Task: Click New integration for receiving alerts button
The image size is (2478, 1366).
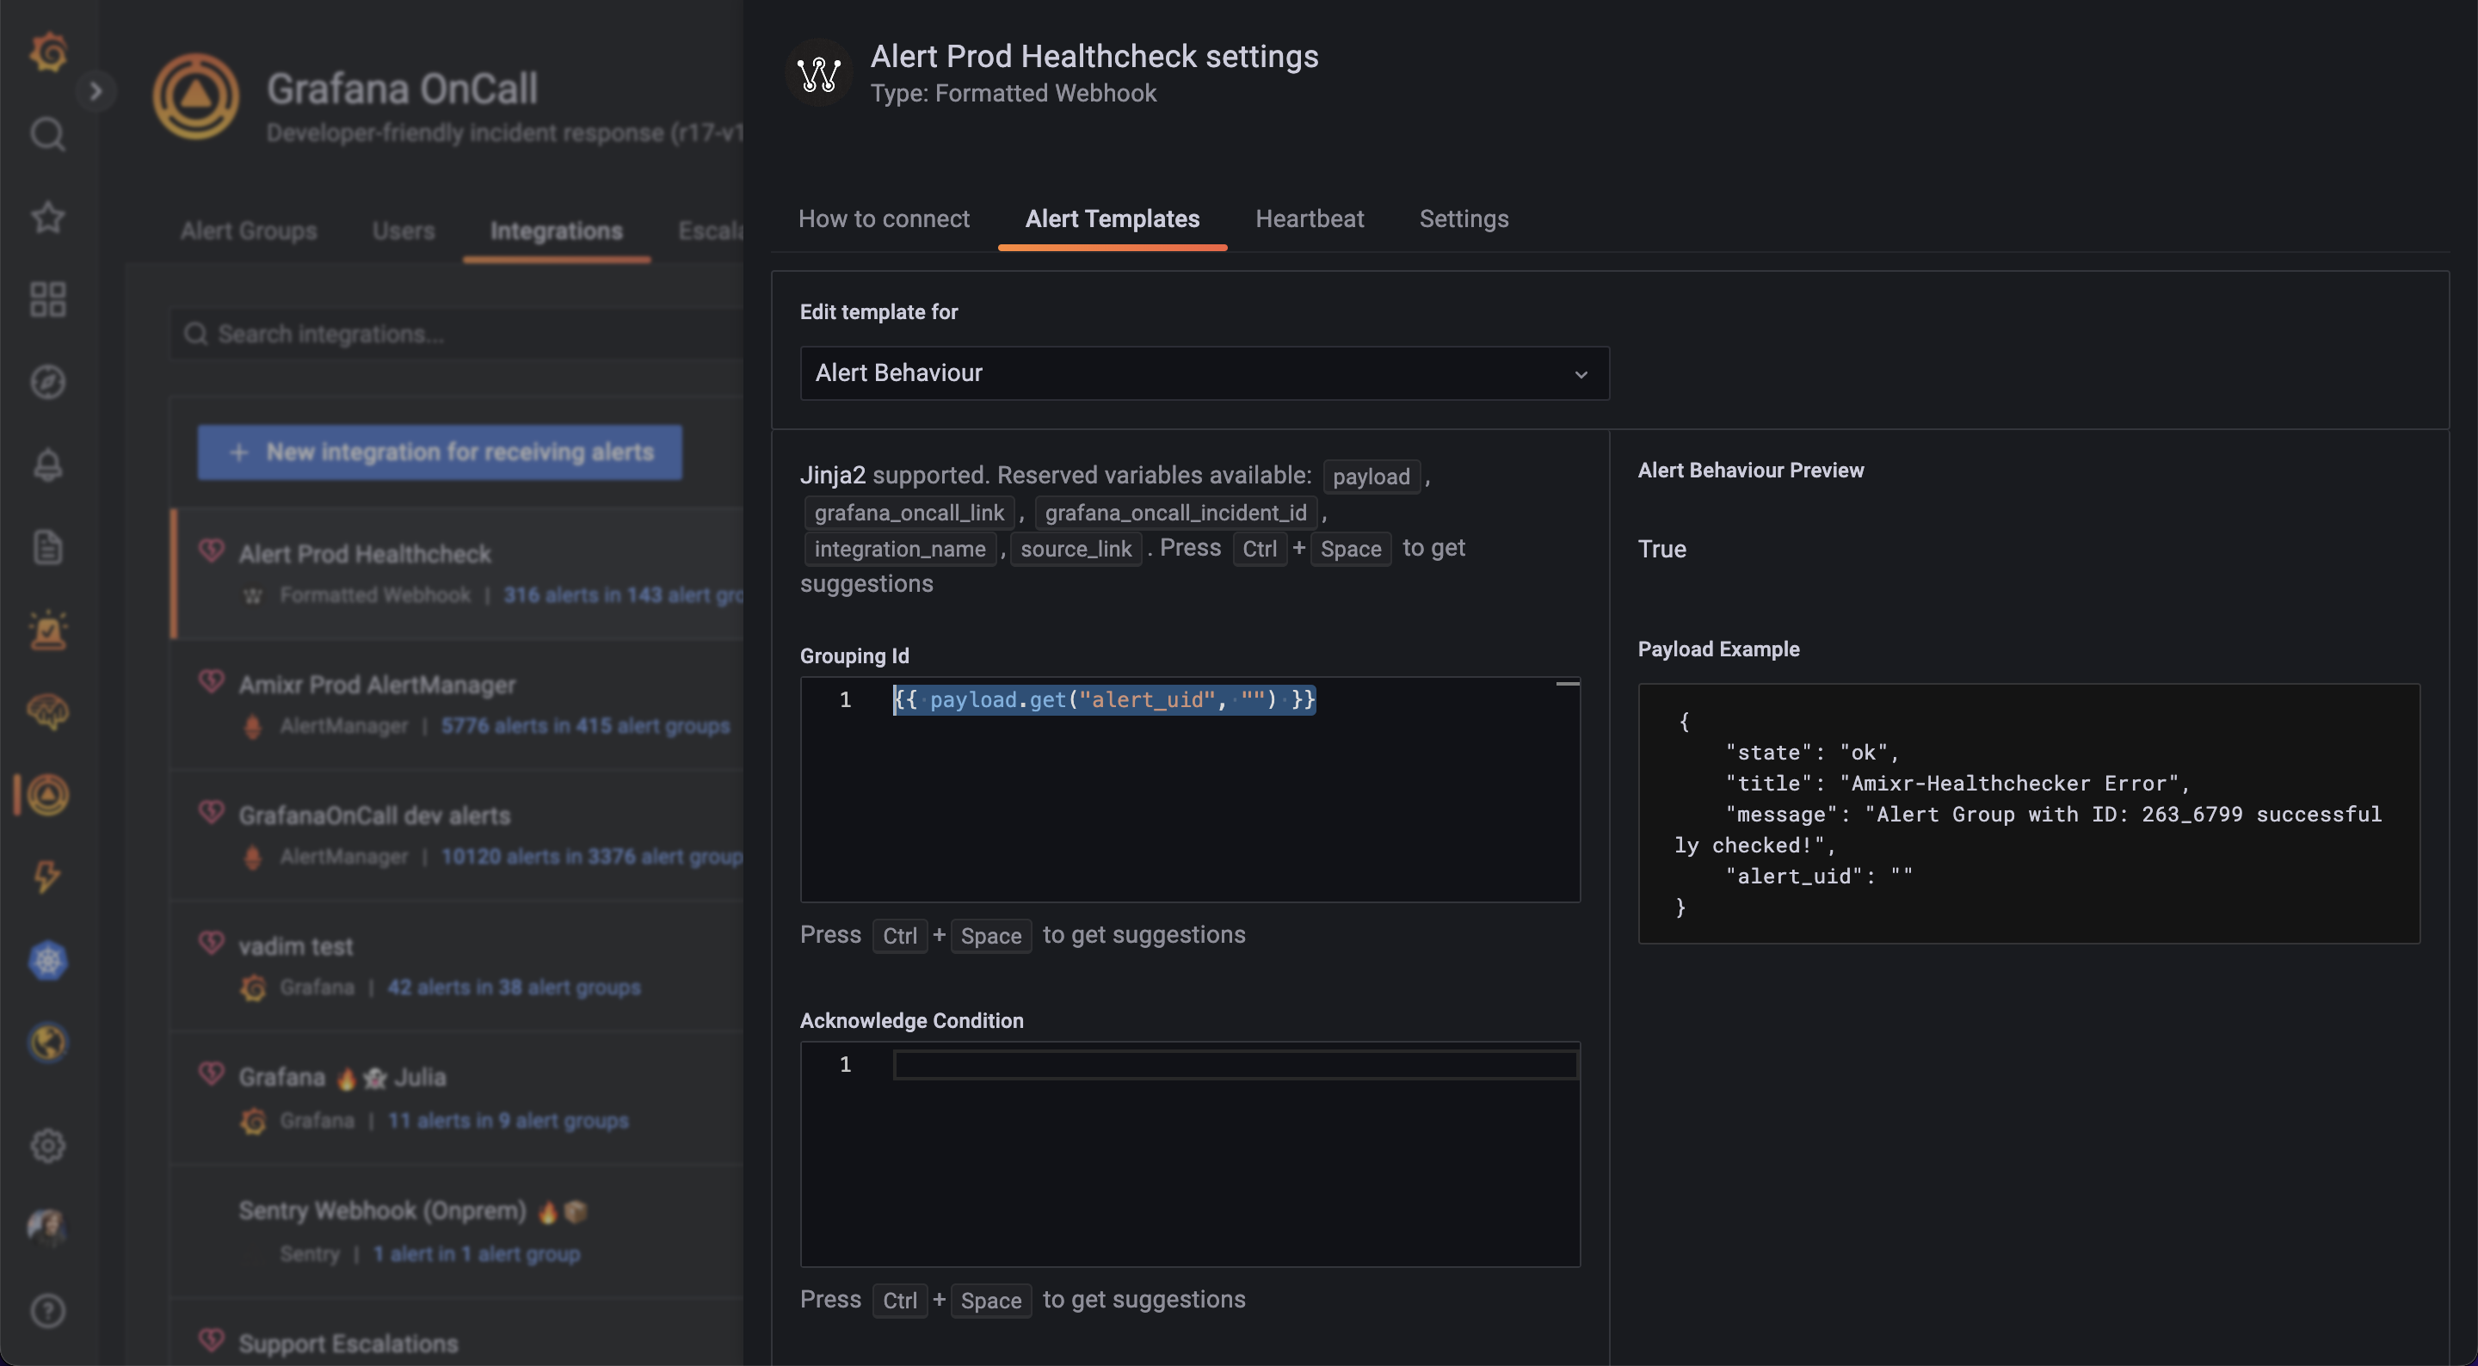Action: click(x=439, y=451)
